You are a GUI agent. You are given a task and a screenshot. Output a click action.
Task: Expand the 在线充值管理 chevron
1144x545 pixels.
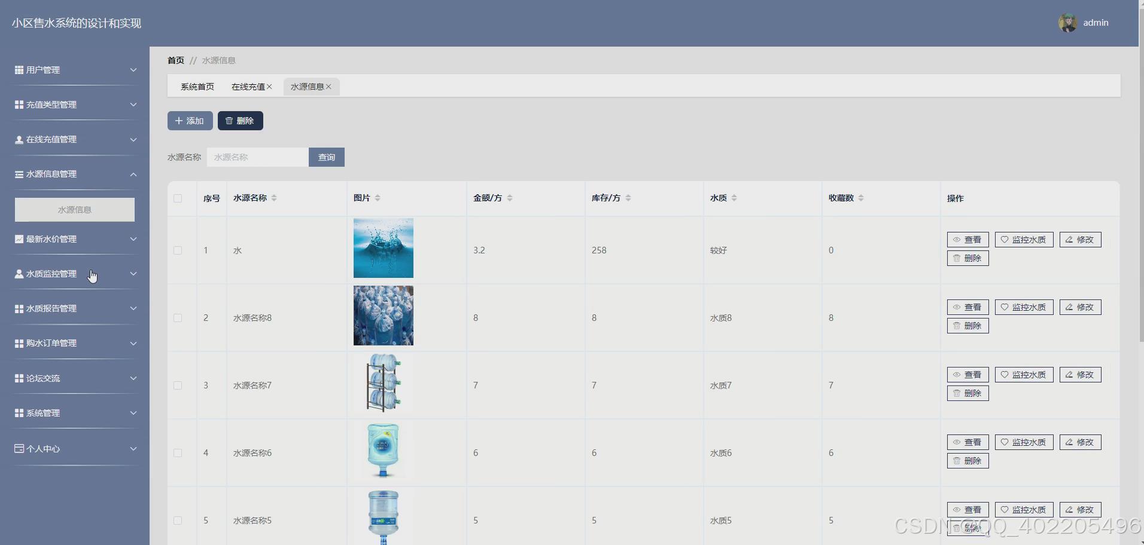coord(133,139)
